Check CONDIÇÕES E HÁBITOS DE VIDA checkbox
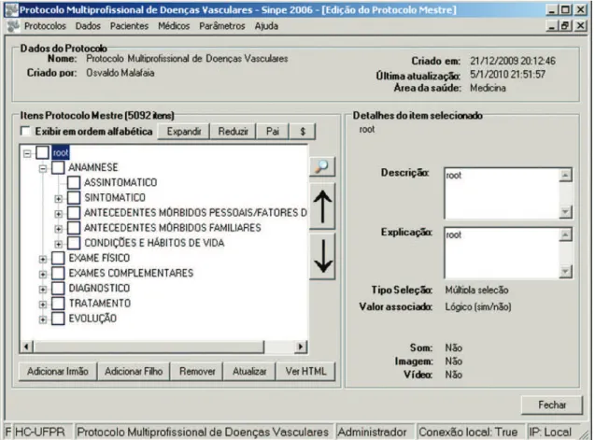Image resolution: width=595 pixels, height=440 pixels. [74, 243]
